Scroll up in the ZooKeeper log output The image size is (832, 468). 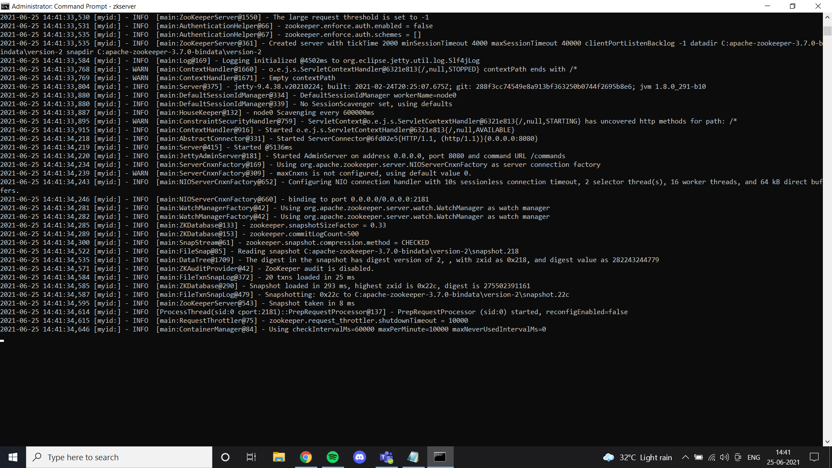(x=827, y=17)
